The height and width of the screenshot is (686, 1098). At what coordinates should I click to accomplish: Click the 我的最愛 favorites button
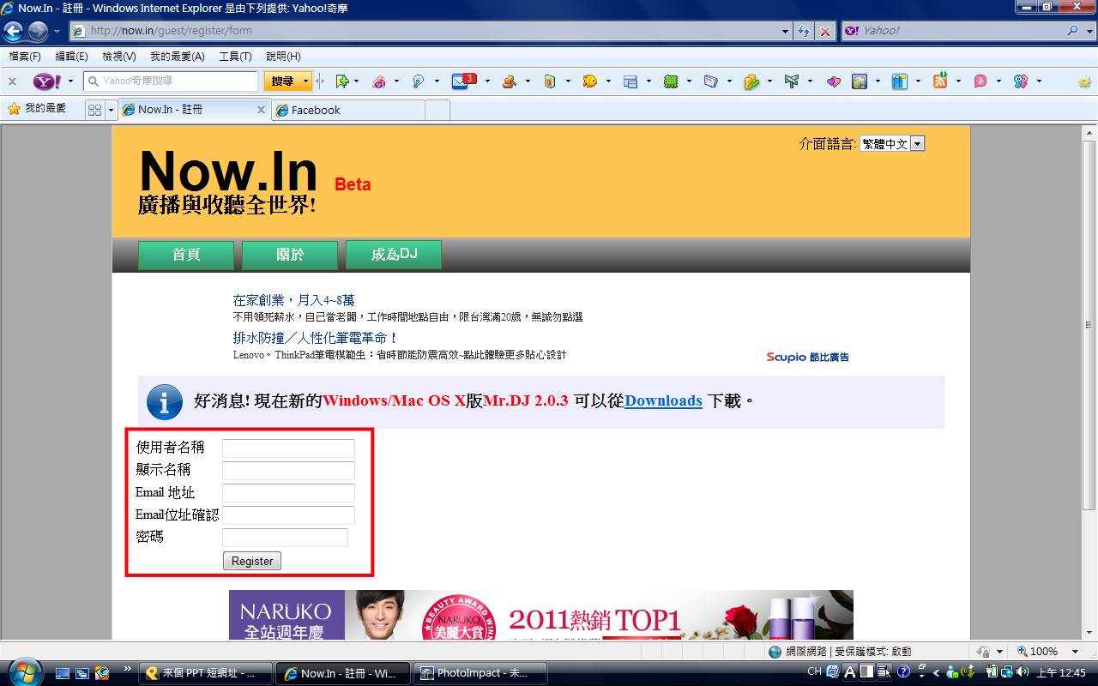[x=37, y=109]
